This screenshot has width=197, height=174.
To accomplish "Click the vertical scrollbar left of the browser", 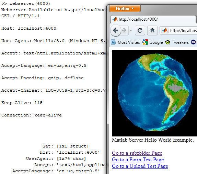I will [108, 149].
